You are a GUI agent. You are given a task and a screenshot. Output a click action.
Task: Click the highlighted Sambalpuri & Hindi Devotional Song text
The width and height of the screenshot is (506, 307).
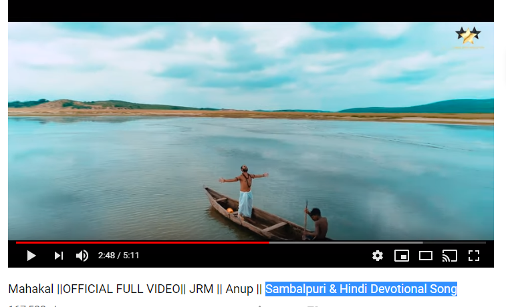(x=361, y=289)
